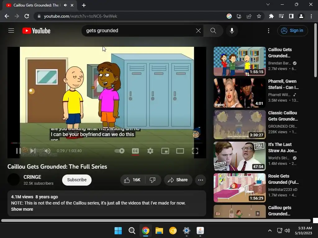Open a new browser tab
The width and height of the screenshot is (318, 238).
[84, 6]
